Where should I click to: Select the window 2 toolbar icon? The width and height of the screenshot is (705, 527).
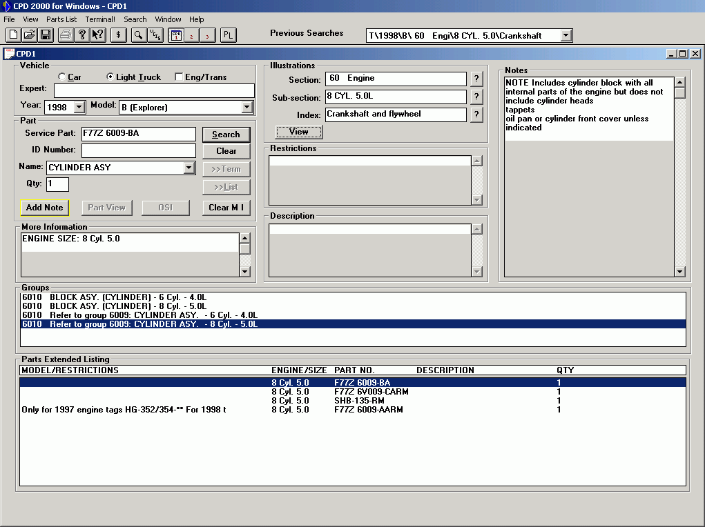(191, 35)
